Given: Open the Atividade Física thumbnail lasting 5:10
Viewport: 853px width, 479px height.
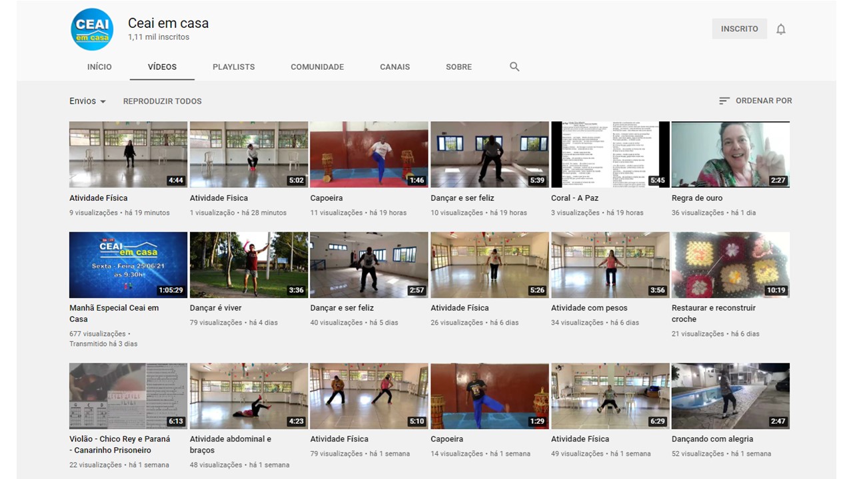Looking at the screenshot, I should point(369,396).
